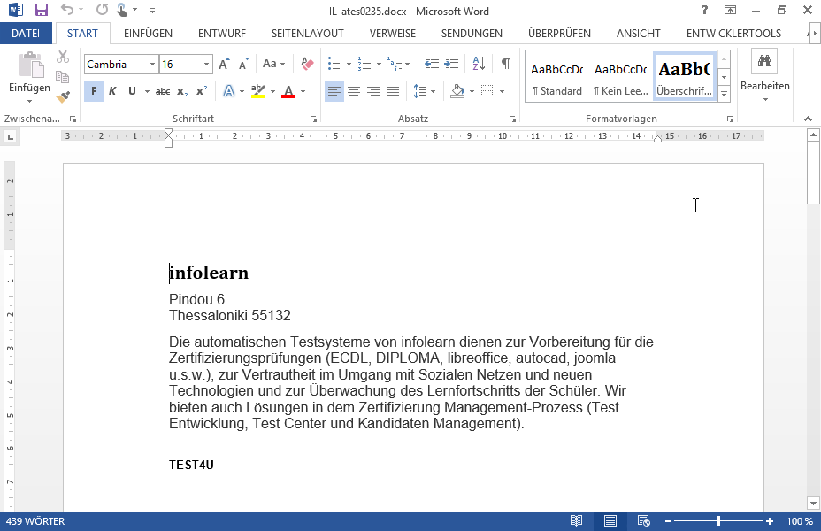Open ribbon display options icon
821x531 pixels.
pyautogui.click(x=731, y=10)
